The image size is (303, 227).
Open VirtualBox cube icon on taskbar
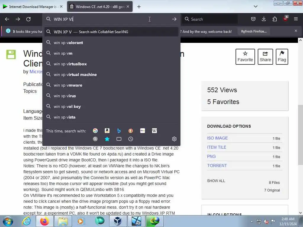[117, 221]
